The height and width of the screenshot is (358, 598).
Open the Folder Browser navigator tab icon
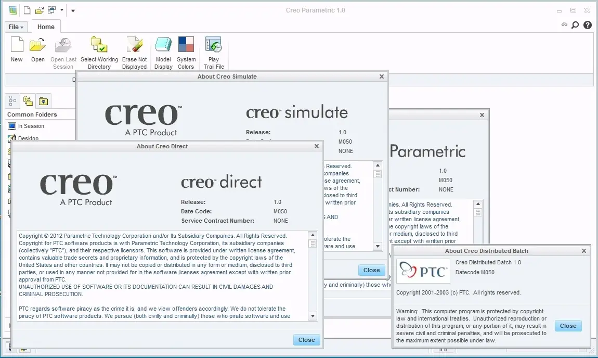(28, 101)
